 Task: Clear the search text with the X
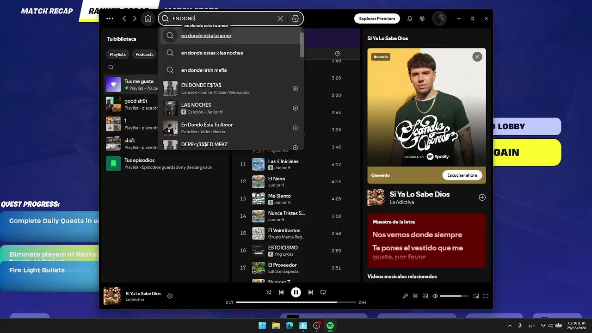[280, 18]
